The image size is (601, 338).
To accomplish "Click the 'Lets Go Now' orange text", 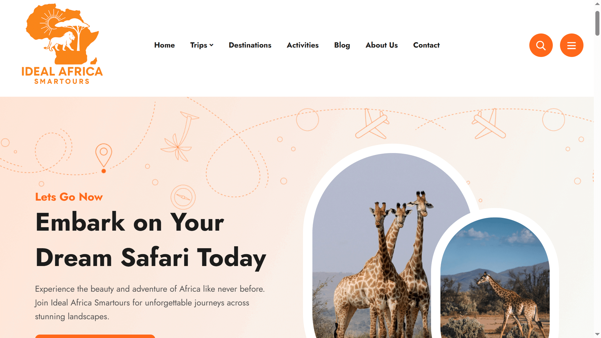I will click(x=69, y=197).
